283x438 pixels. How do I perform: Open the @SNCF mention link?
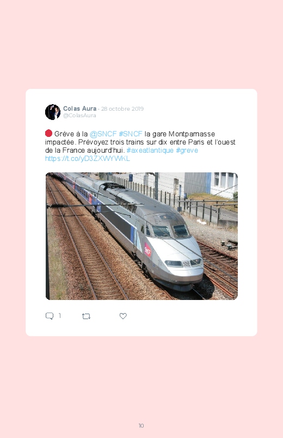(103, 134)
